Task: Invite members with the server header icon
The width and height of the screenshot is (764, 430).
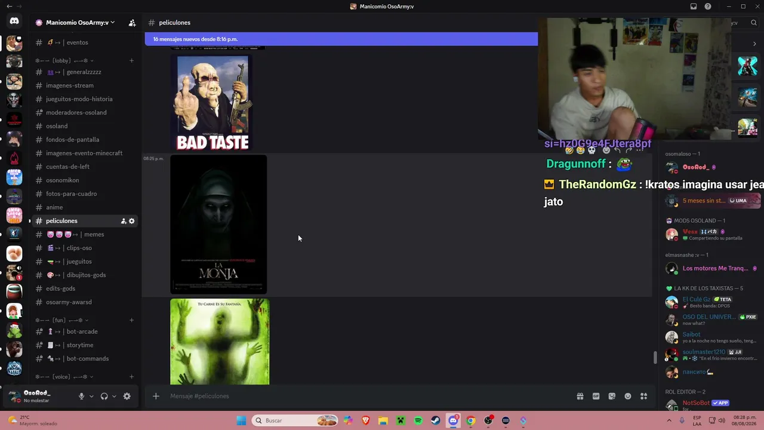Action: 132,23
